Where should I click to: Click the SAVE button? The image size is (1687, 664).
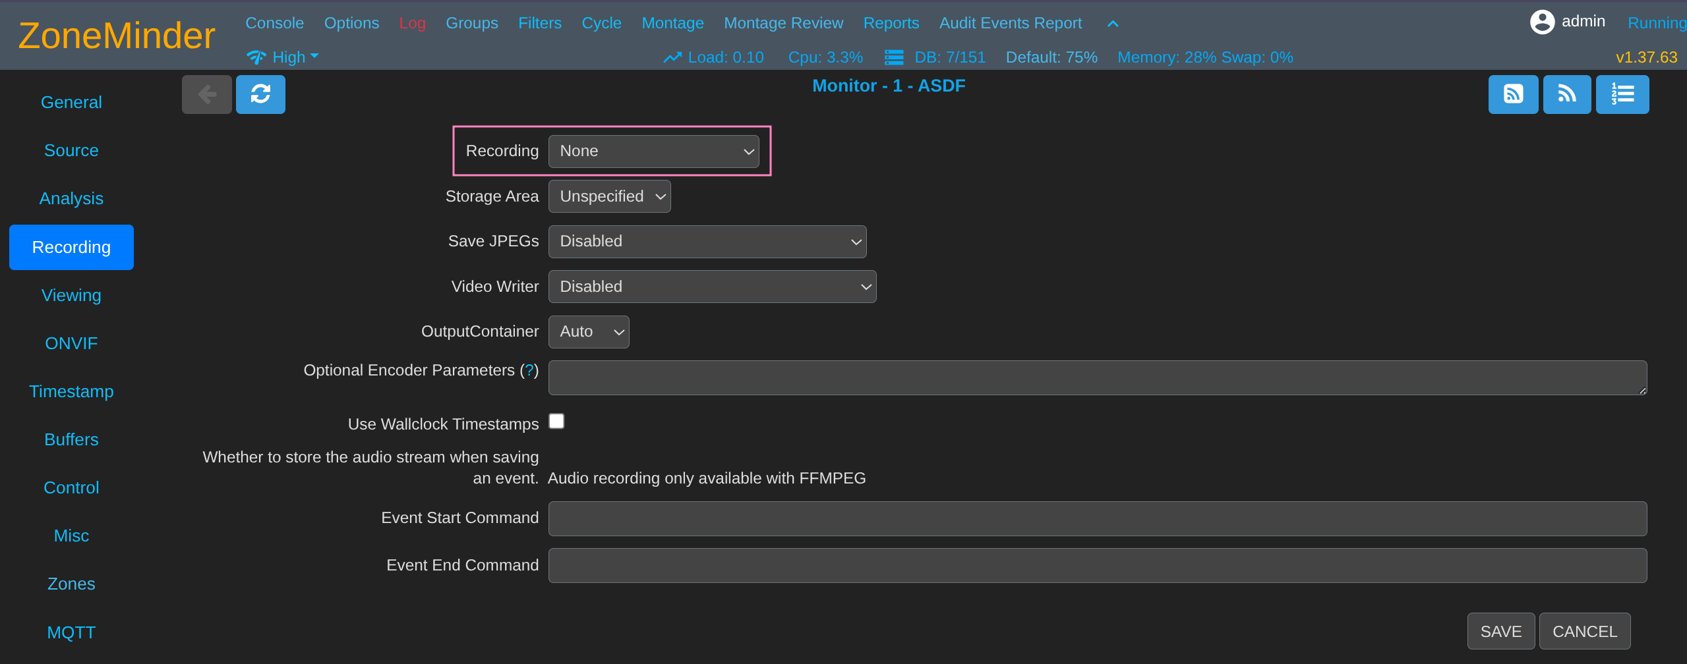[x=1500, y=631]
